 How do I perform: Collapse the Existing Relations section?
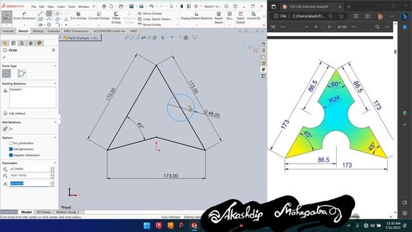[55, 83]
